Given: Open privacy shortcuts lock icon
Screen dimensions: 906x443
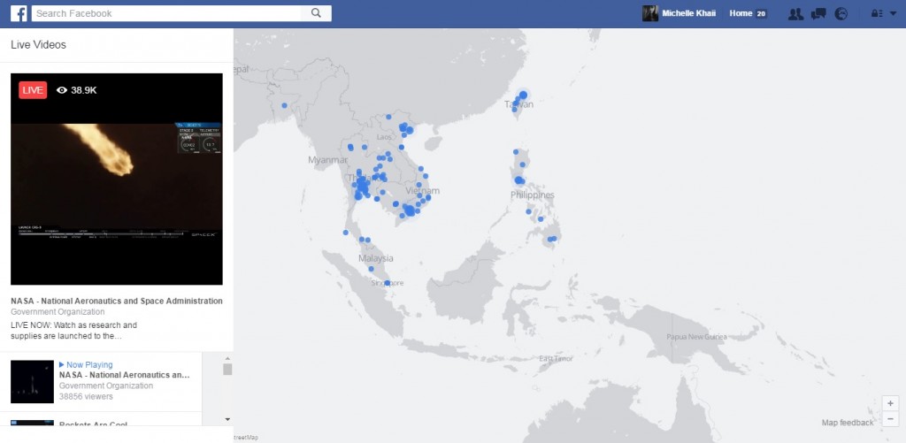Looking at the screenshot, I should coord(875,14).
